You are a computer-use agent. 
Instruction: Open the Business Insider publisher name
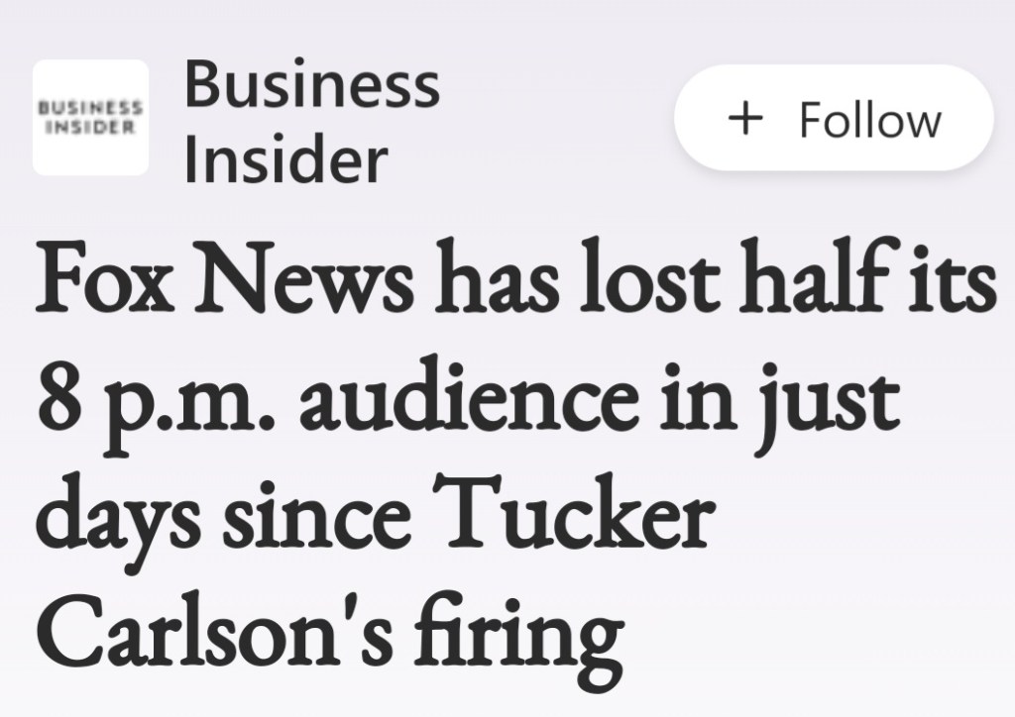click(x=311, y=123)
